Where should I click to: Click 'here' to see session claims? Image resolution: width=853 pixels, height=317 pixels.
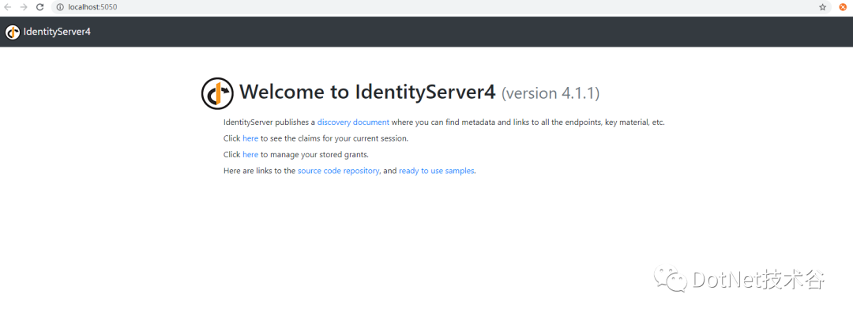pos(250,138)
